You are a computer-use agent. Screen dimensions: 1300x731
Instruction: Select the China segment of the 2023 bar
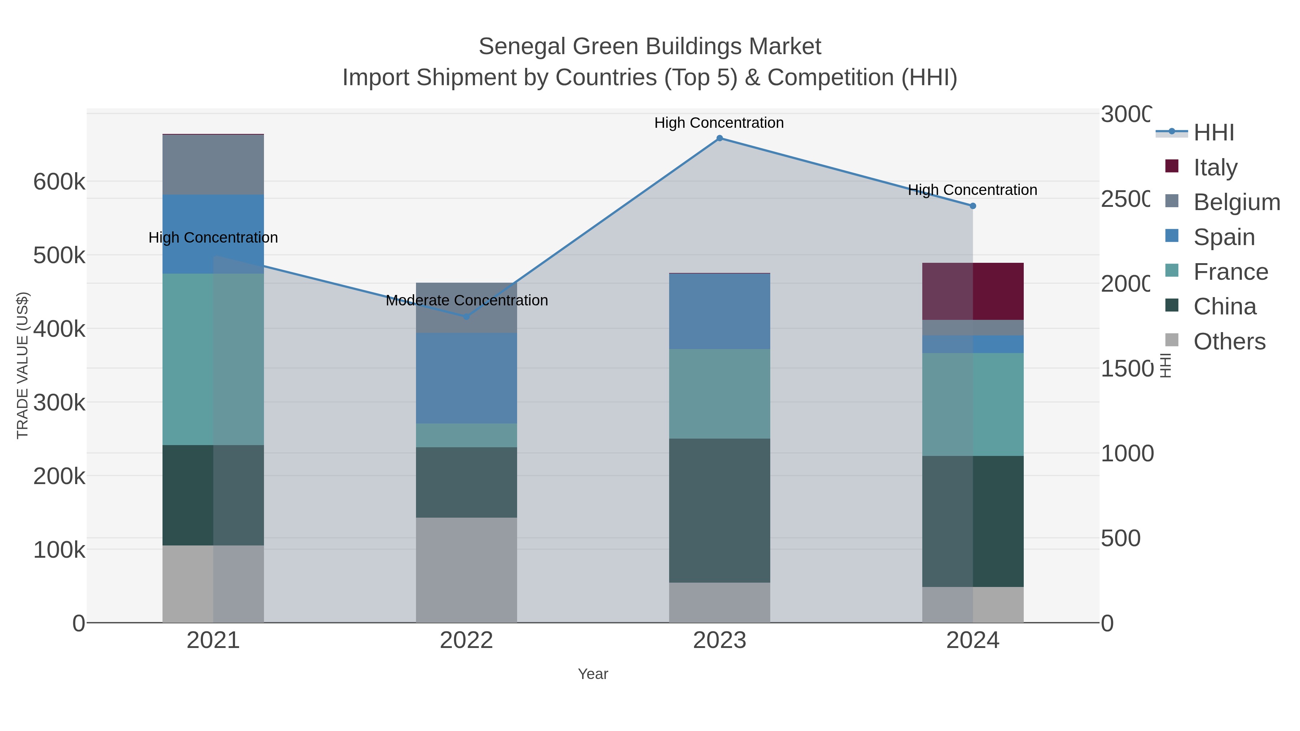[720, 511]
